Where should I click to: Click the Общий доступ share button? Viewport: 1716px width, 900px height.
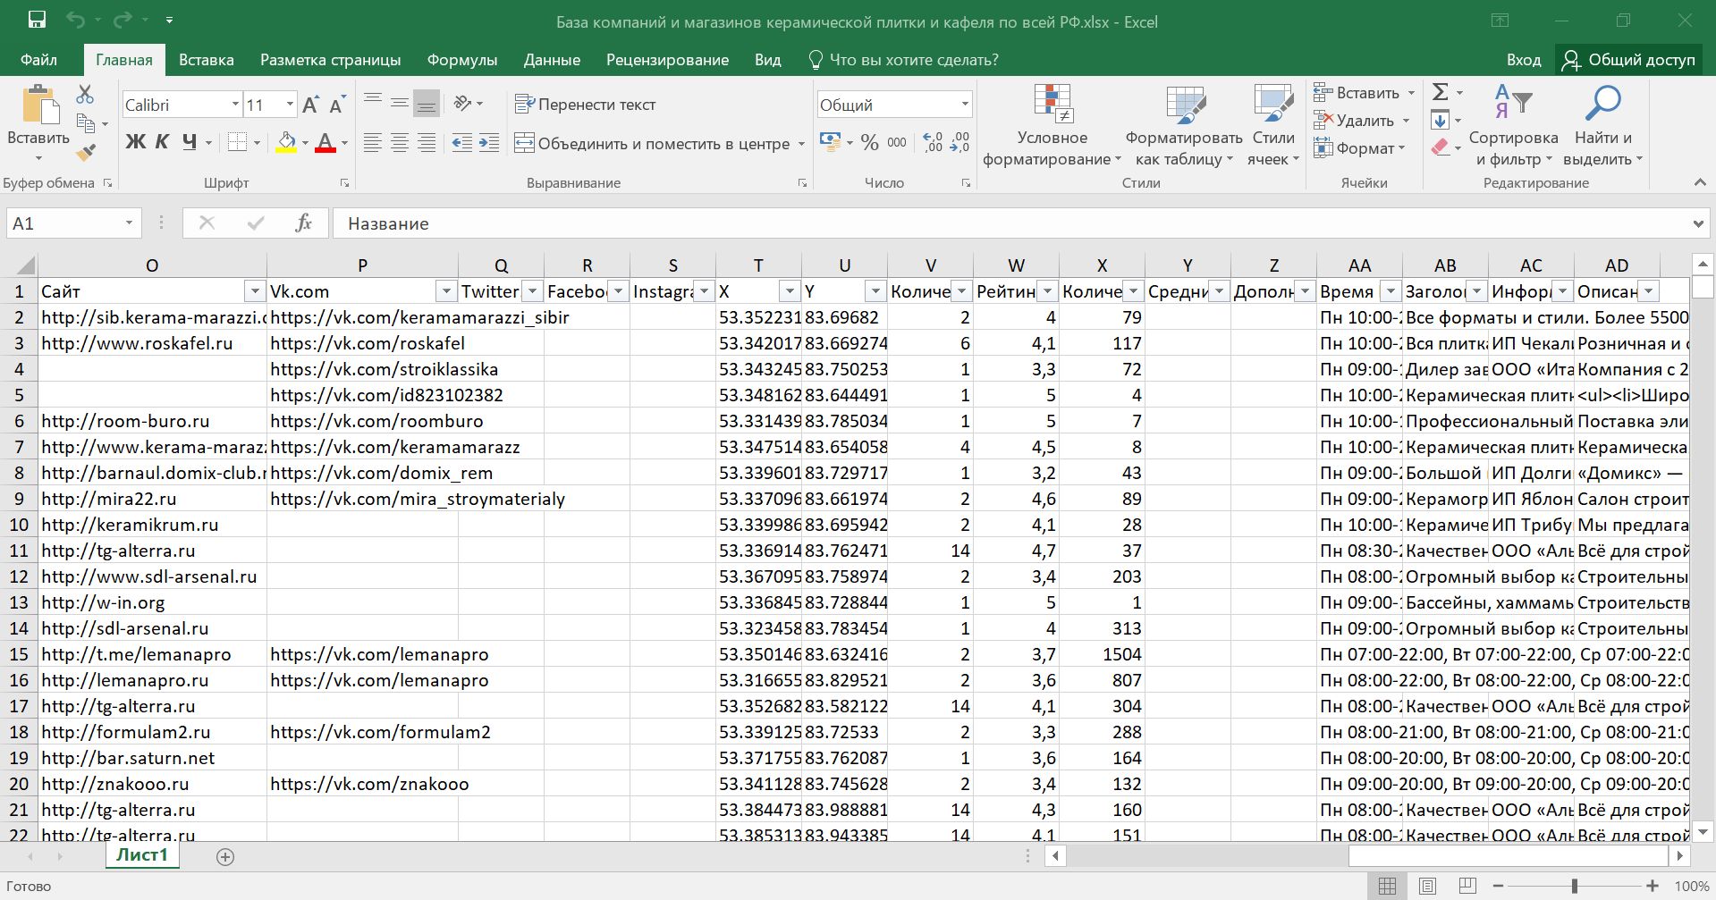point(1628,60)
